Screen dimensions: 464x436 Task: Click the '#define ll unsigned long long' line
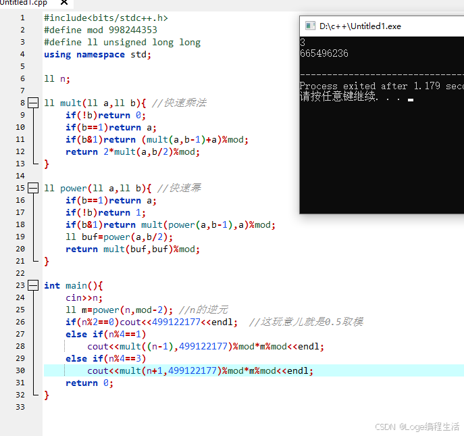(x=122, y=43)
